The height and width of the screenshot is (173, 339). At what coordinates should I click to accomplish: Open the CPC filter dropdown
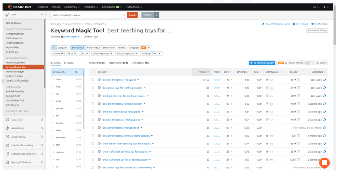(x=84, y=53)
